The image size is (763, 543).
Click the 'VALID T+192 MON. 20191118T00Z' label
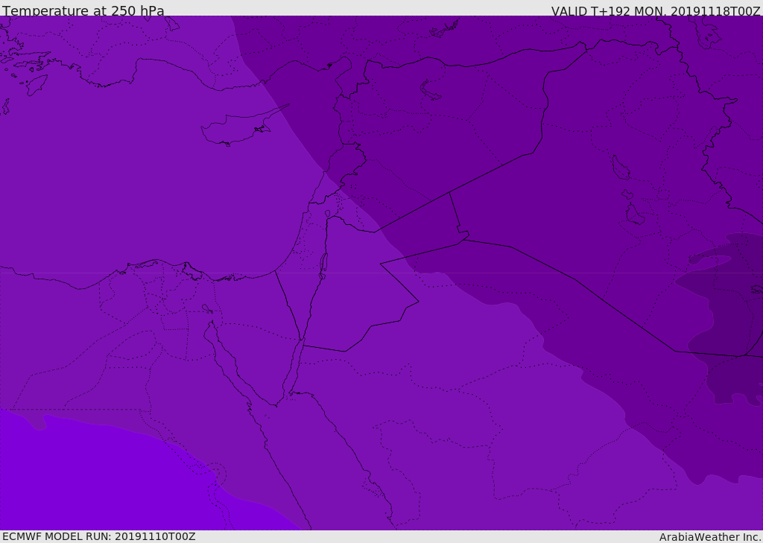pyautogui.click(x=656, y=10)
